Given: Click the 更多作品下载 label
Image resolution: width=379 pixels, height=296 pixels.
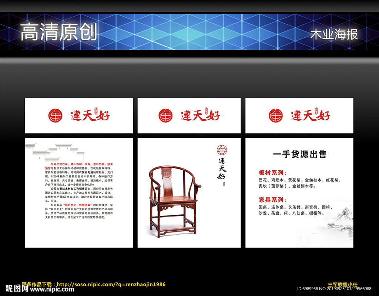Looking at the screenshot, I should [37, 285].
